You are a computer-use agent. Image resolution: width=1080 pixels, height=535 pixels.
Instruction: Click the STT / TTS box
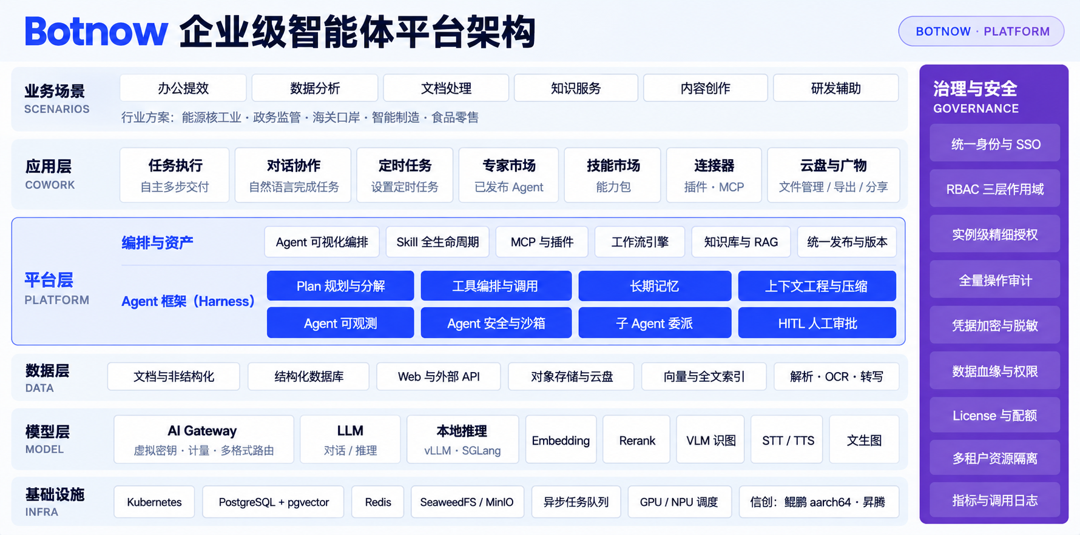pyautogui.click(x=788, y=439)
